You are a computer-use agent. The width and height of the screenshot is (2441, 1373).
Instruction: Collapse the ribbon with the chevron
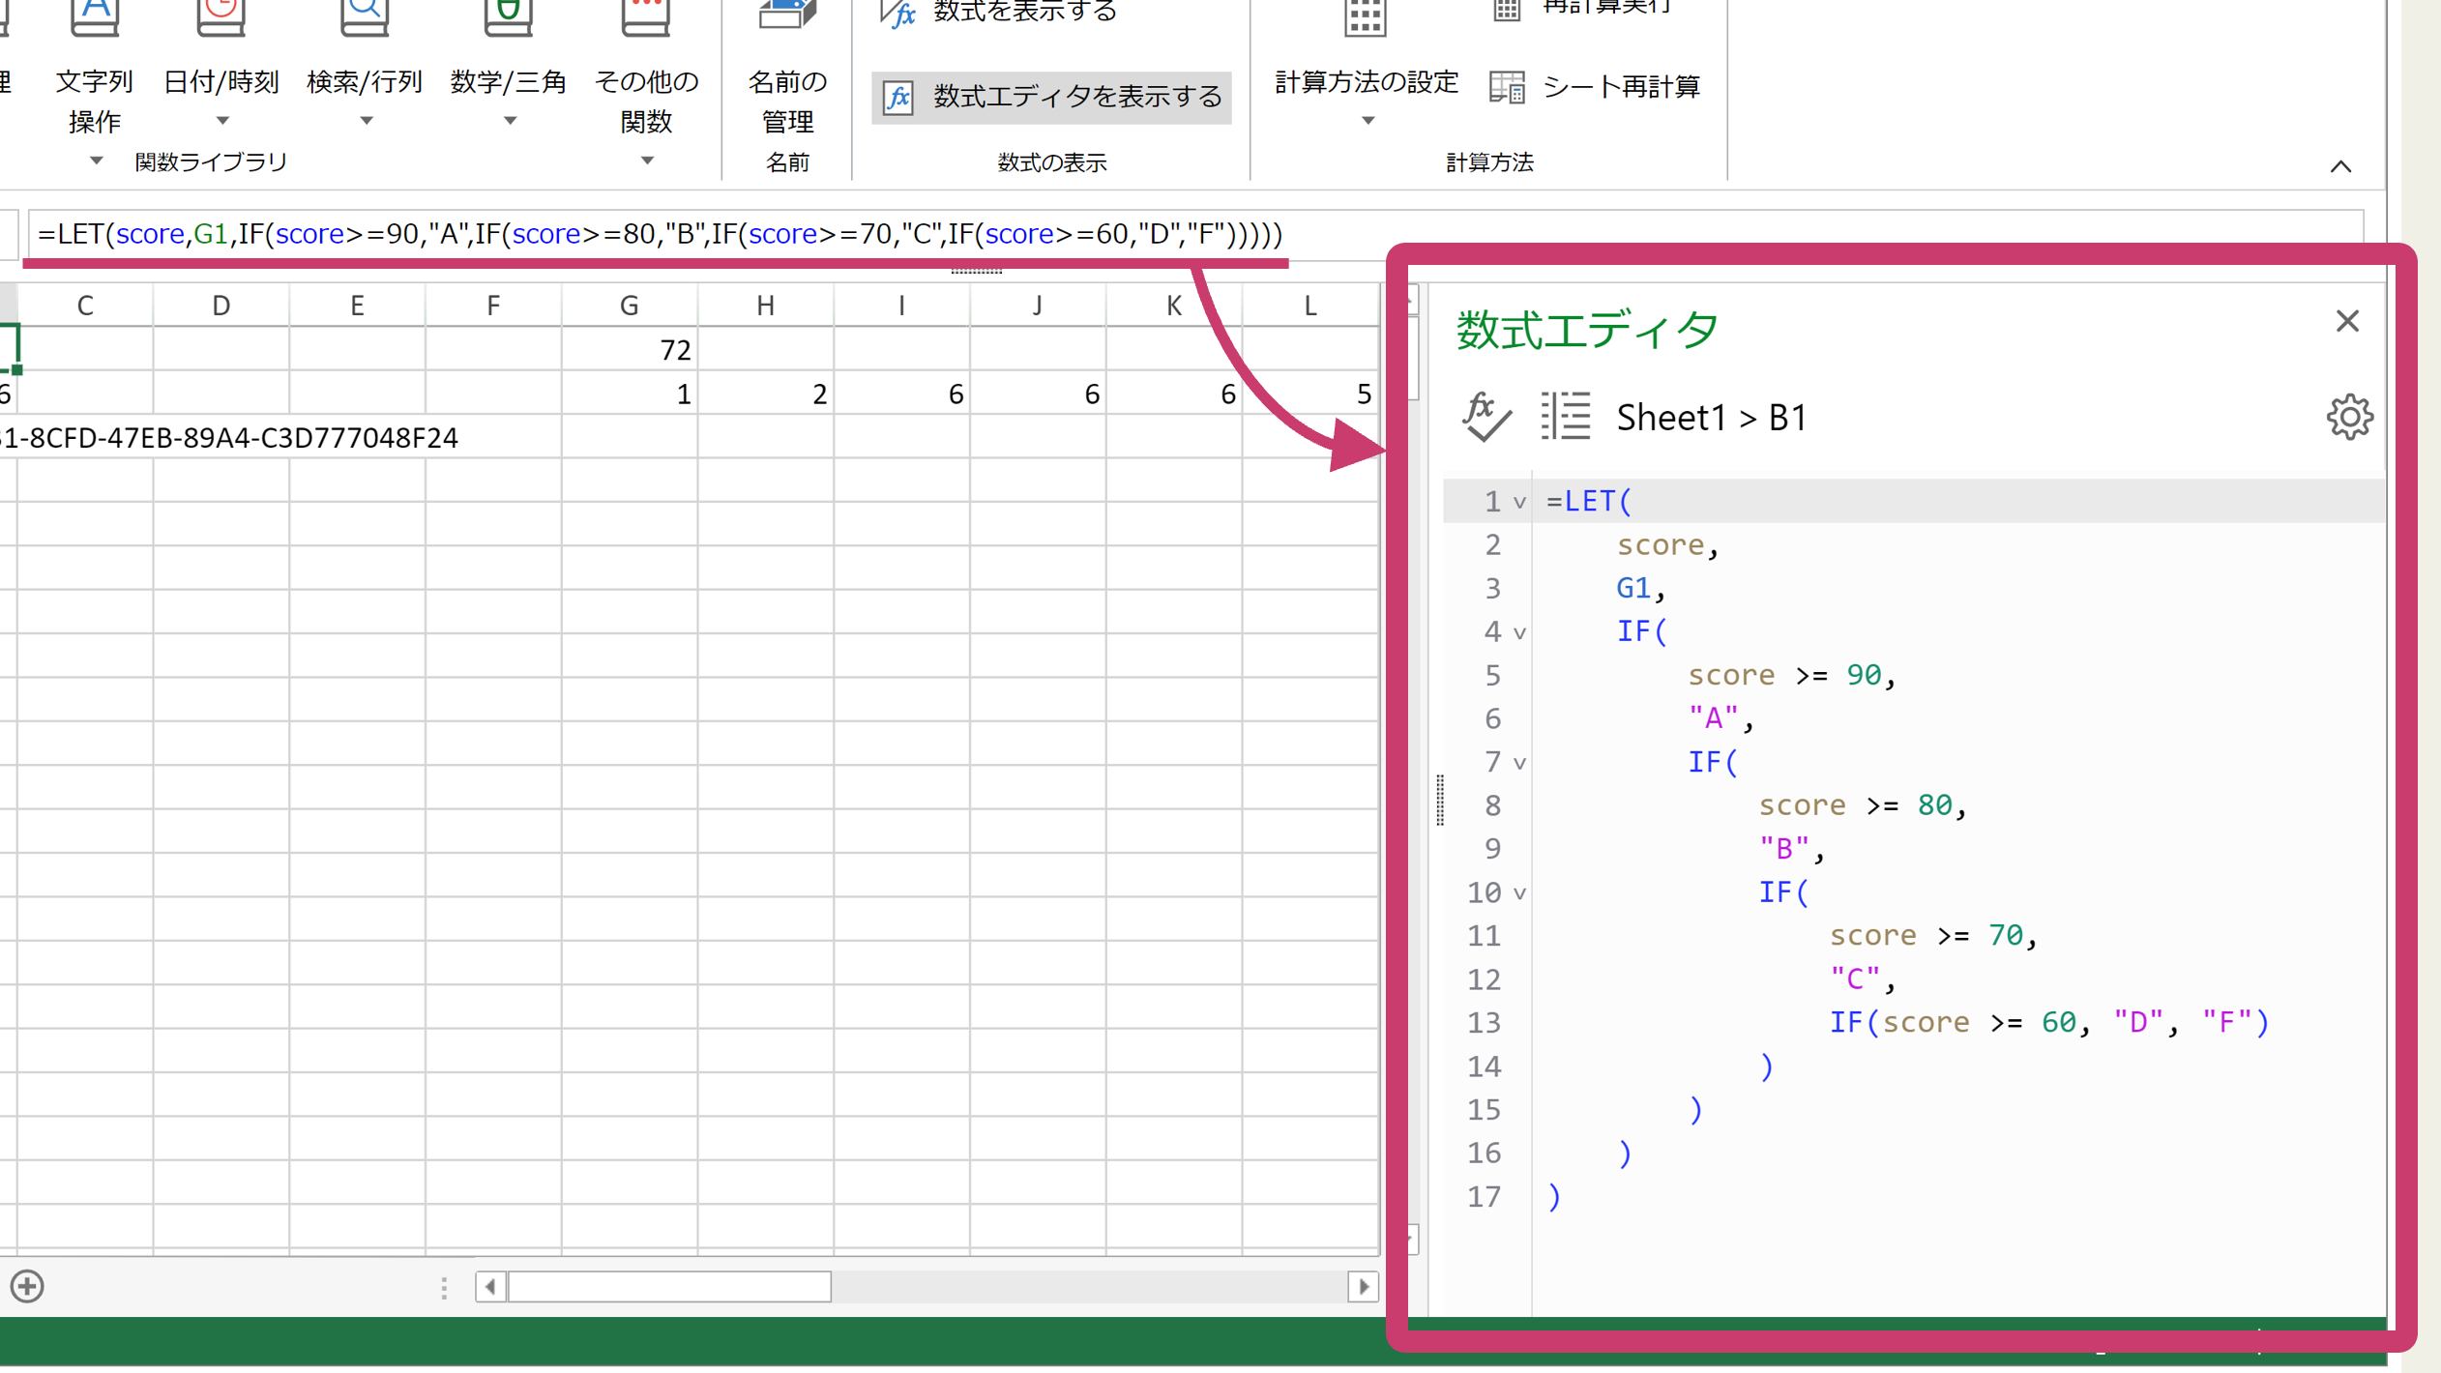click(2340, 166)
